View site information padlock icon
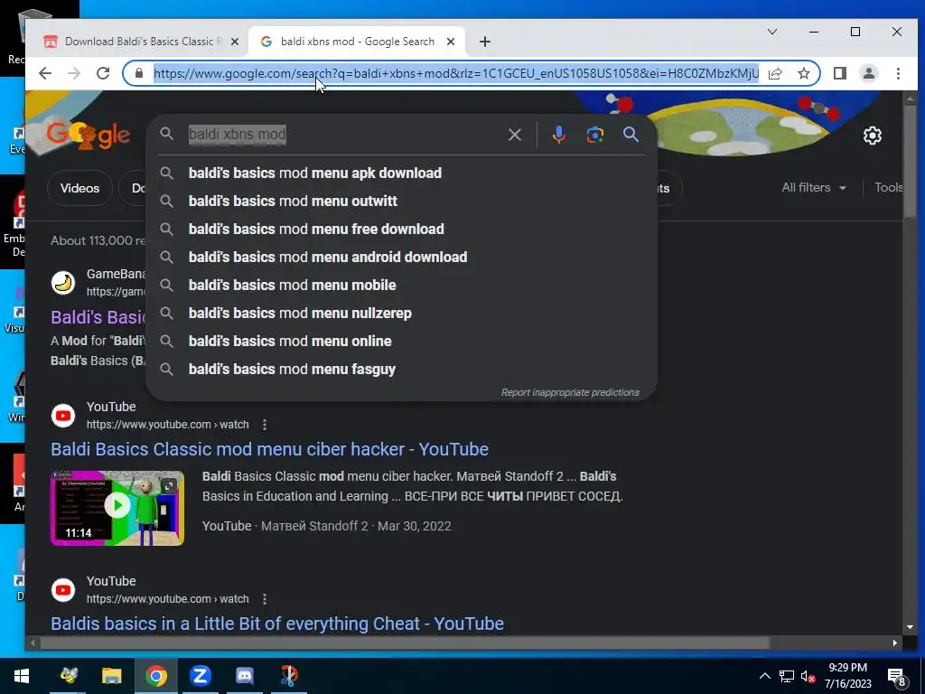 point(139,73)
